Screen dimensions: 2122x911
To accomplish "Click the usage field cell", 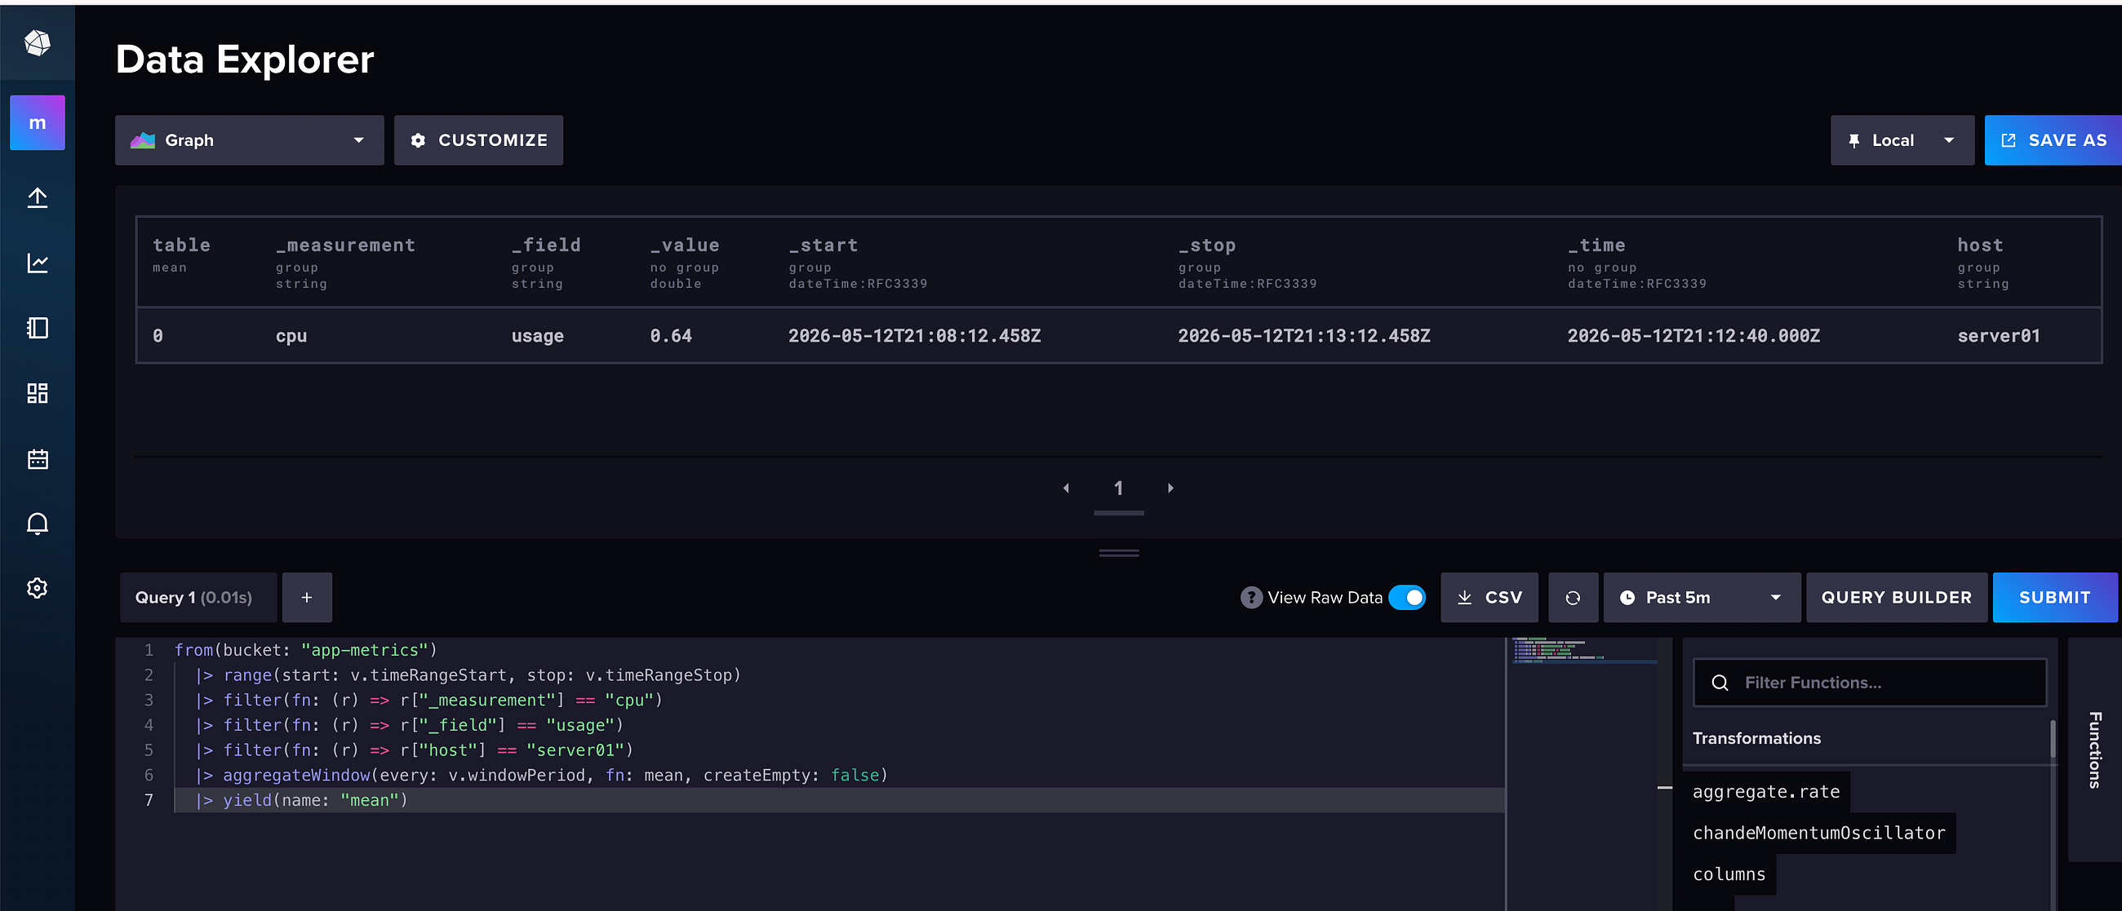I will [x=537, y=336].
